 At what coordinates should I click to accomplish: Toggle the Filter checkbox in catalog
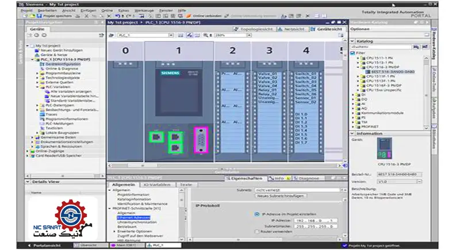pyautogui.click(x=353, y=53)
